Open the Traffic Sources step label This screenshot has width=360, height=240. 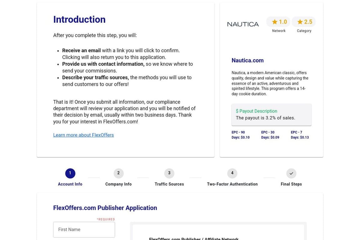[x=169, y=184]
